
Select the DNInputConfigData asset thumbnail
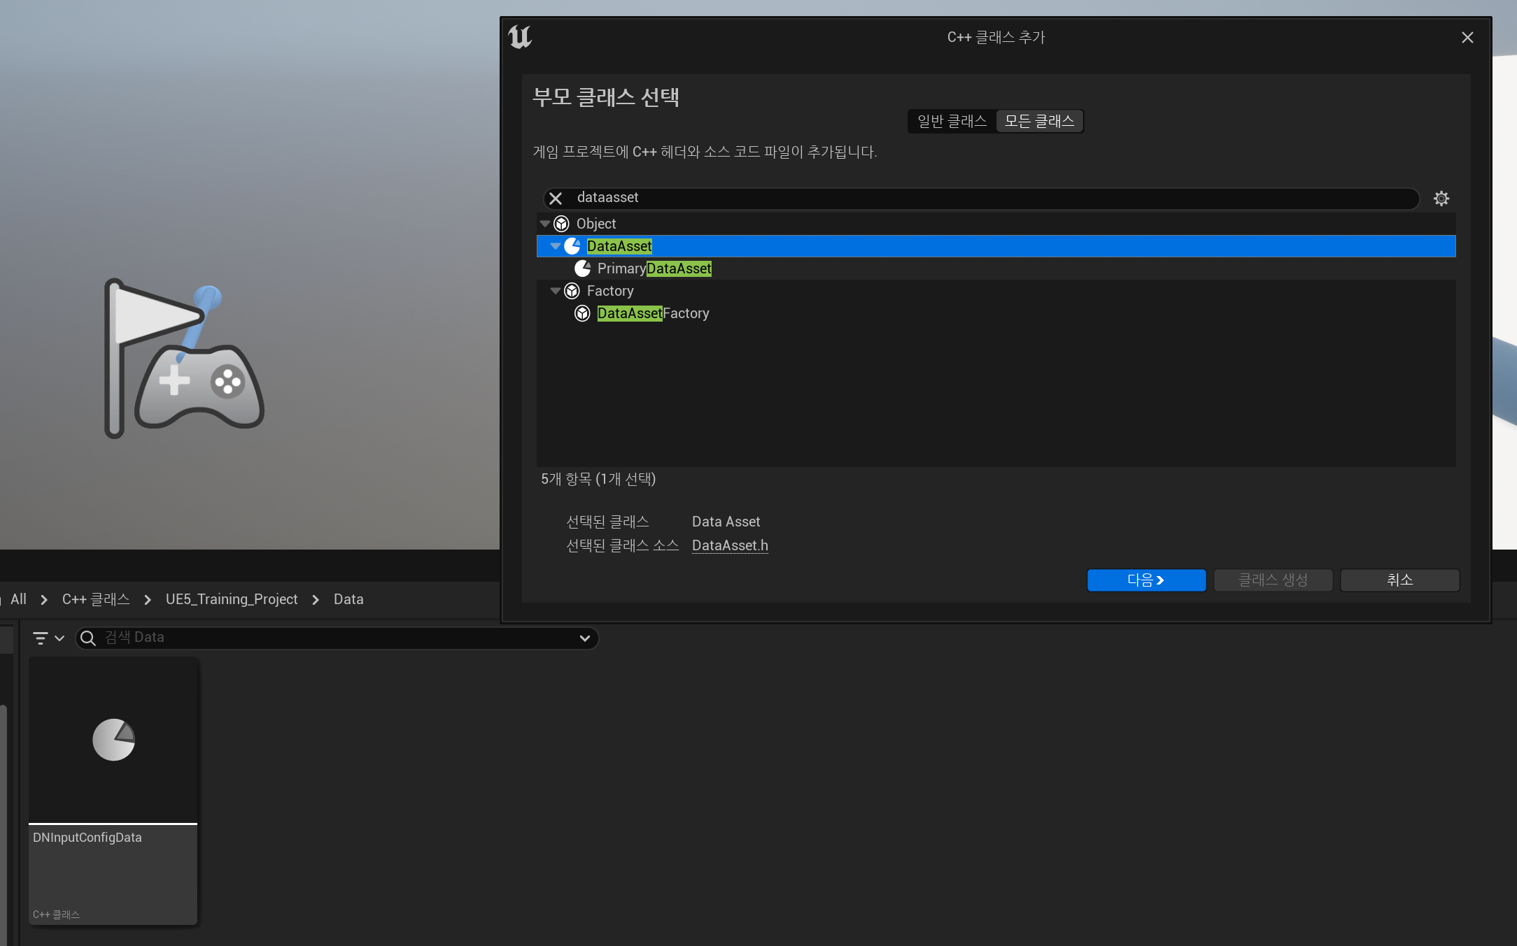(x=113, y=741)
